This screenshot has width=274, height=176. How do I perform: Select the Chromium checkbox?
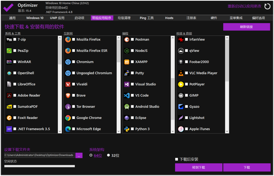(x=74, y=62)
